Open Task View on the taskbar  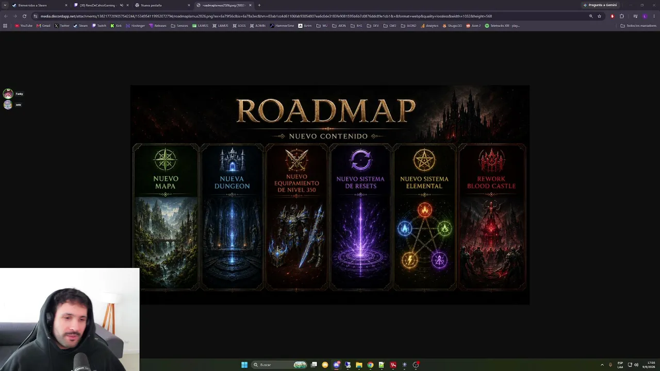pyautogui.click(x=313, y=365)
